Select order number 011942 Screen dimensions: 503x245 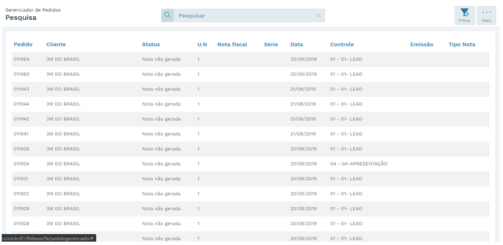(x=21, y=119)
